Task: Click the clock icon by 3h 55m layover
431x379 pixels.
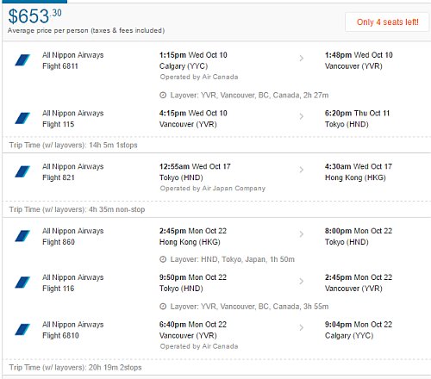Action: click(x=163, y=307)
